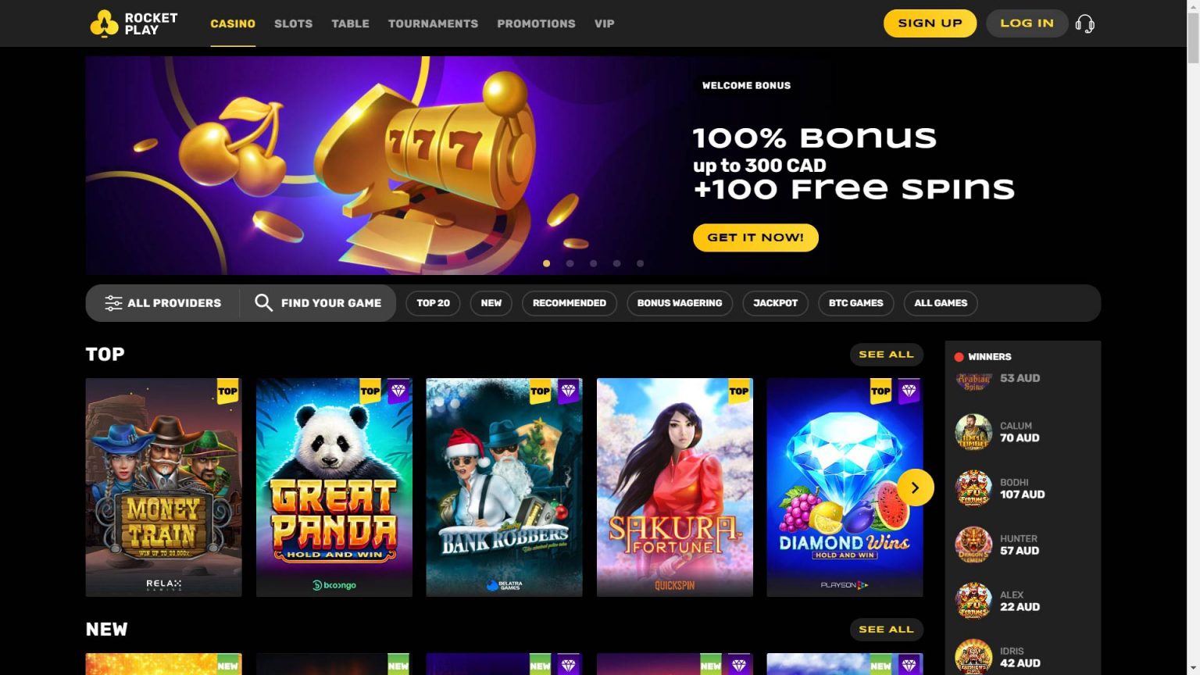The width and height of the screenshot is (1200, 675).
Task: Click the Rocket Play logo
Action: tap(134, 23)
